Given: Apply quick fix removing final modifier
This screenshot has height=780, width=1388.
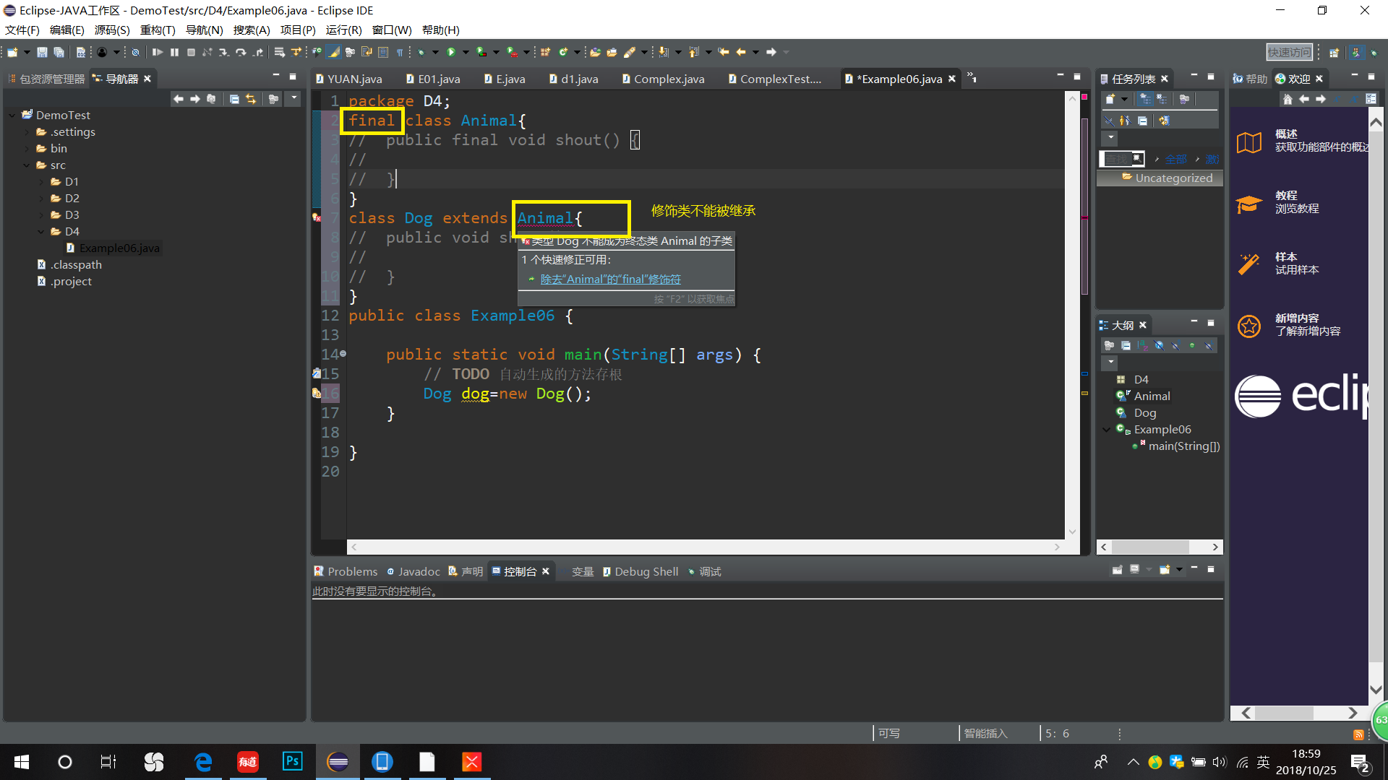Looking at the screenshot, I should (611, 279).
